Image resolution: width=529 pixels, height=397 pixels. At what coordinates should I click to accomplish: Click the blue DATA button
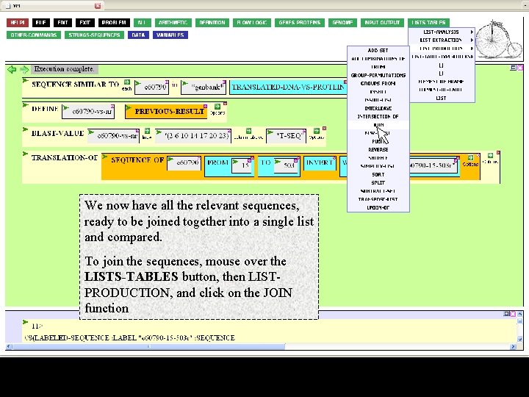pos(138,35)
